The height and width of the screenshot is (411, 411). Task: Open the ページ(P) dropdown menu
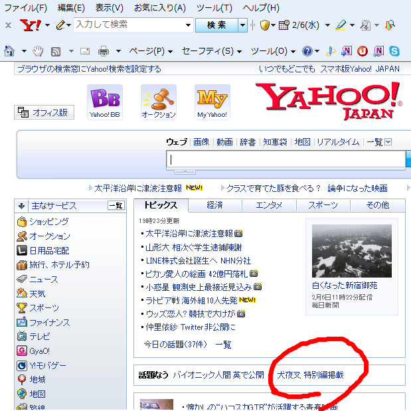pyautogui.click(x=151, y=51)
